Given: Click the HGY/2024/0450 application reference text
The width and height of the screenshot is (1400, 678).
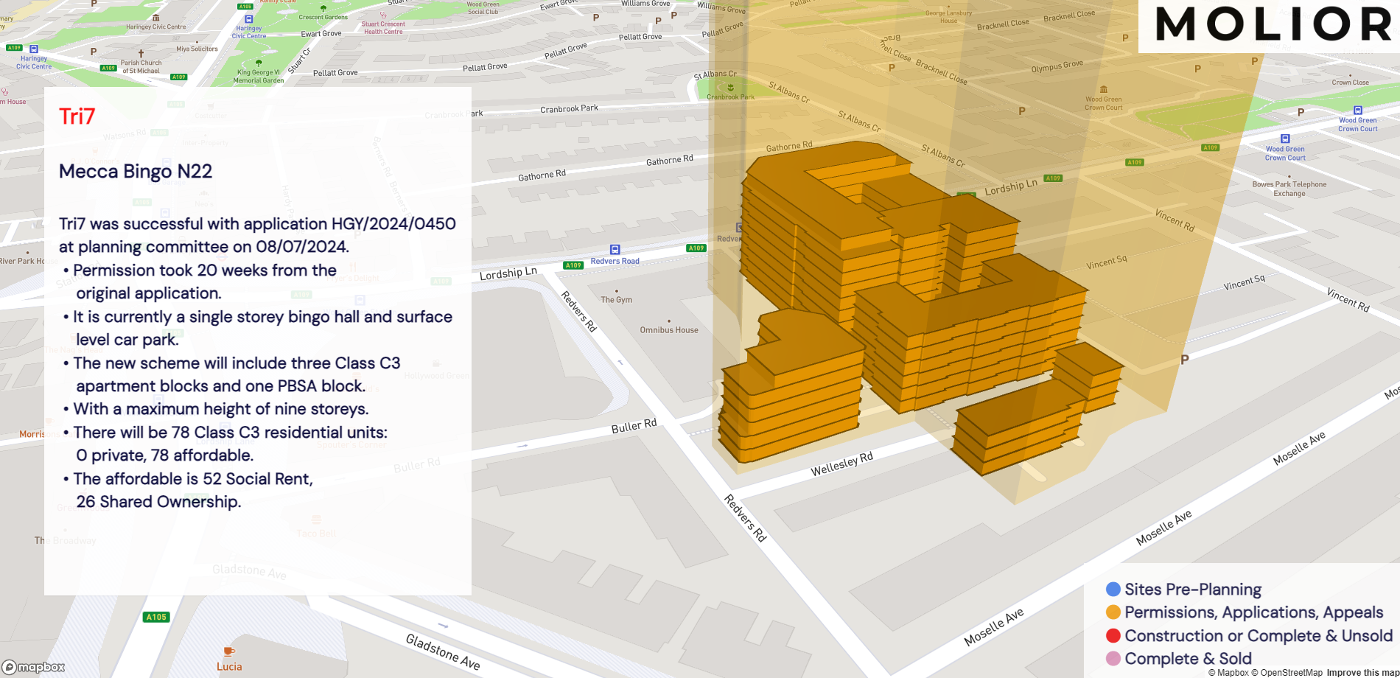Looking at the screenshot, I should (393, 224).
